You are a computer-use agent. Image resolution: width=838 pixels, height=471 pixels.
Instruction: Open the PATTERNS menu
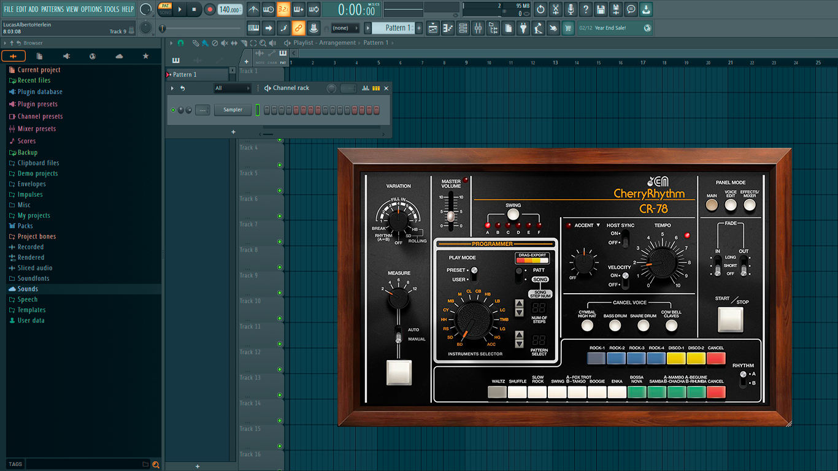point(52,9)
